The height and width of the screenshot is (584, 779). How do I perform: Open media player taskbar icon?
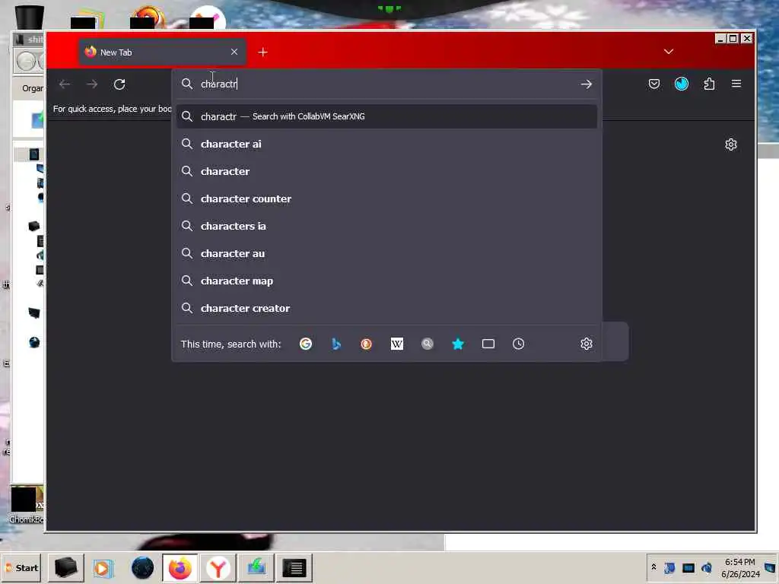coord(103,567)
